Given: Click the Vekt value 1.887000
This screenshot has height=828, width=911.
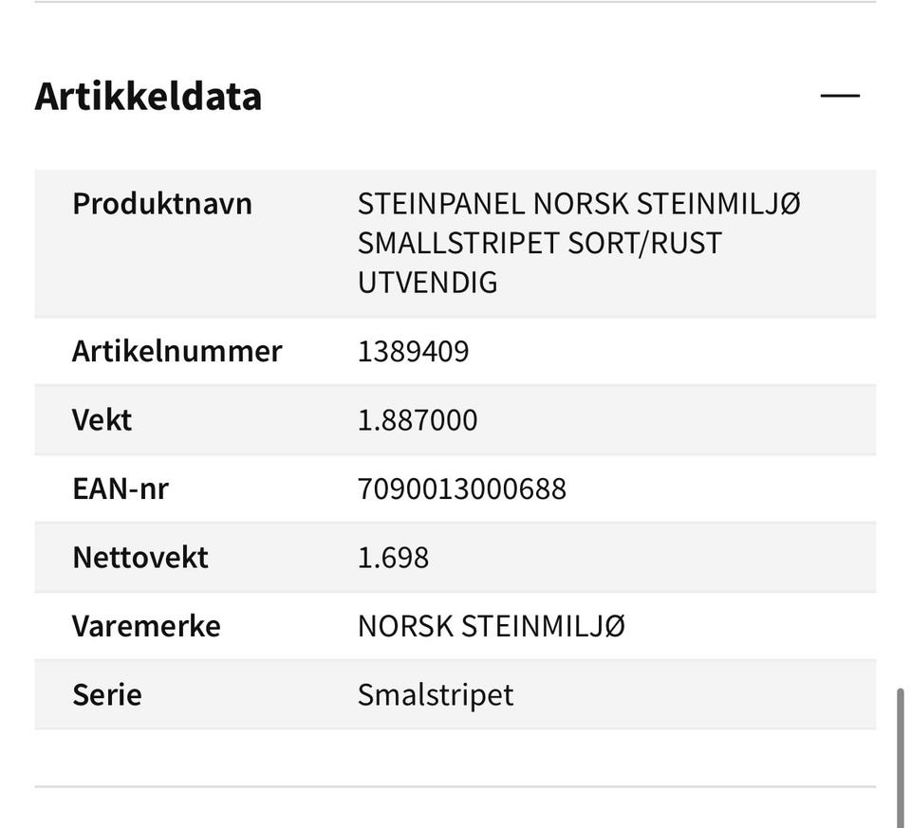Looking at the screenshot, I should coord(418,420).
